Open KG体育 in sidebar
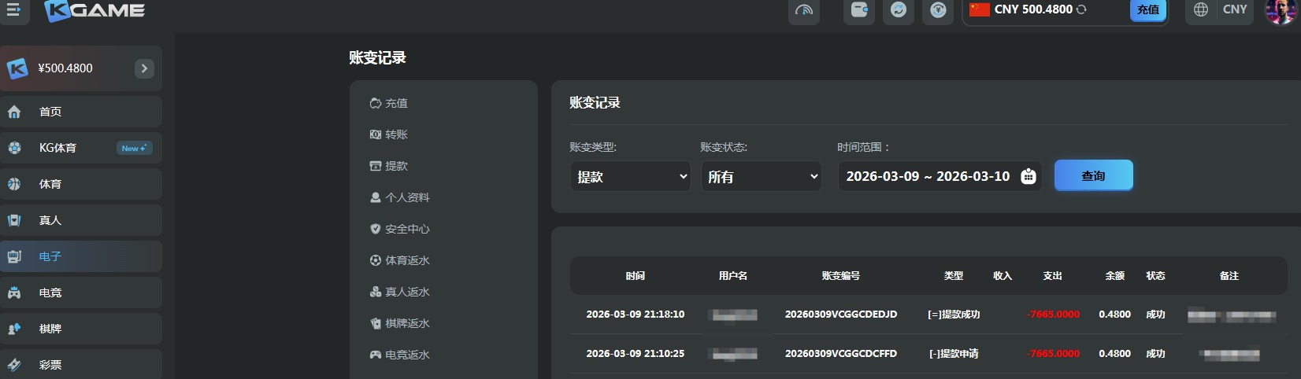 pos(81,148)
